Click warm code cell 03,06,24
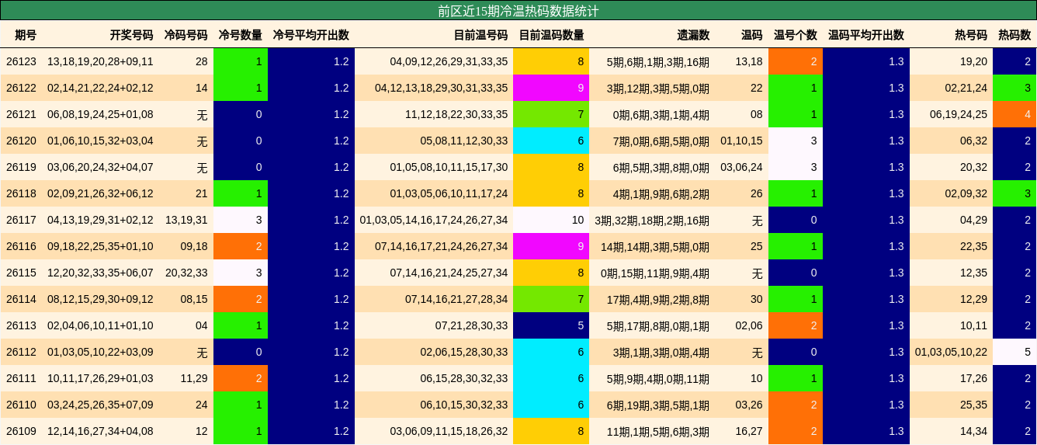The height and width of the screenshot is (445, 1037). pos(741,167)
